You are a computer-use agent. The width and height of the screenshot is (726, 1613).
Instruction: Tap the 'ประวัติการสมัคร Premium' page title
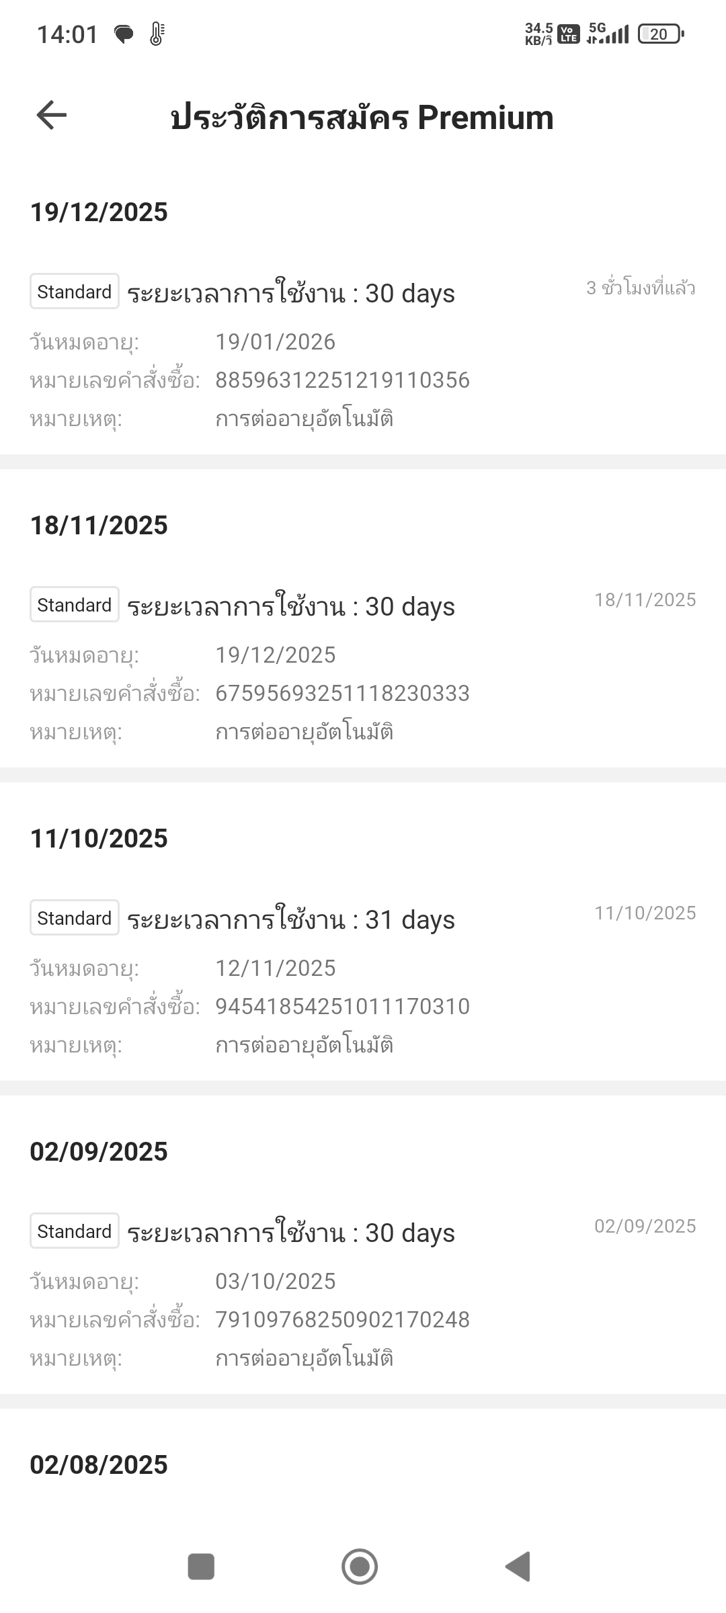pyautogui.click(x=362, y=118)
